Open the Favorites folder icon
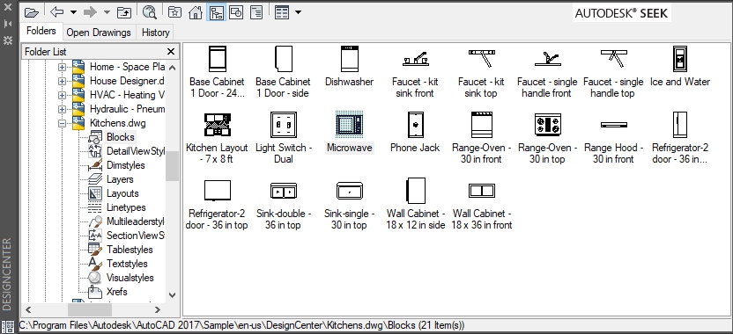733x334 pixels. [x=174, y=12]
